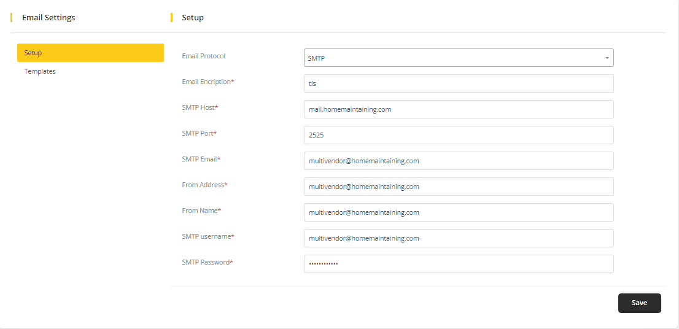
Task: Click the SMTP Password label text
Action: [x=207, y=262]
